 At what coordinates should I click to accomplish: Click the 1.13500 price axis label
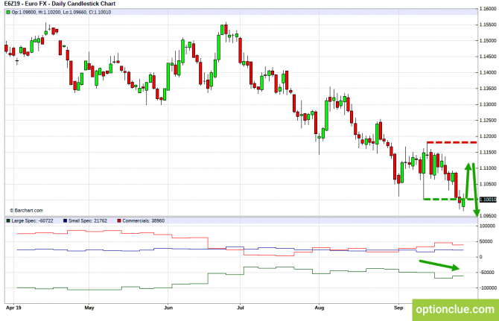(x=488, y=89)
